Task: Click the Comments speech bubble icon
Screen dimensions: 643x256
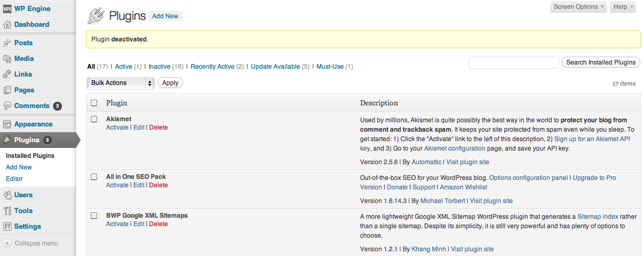Action: click(x=7, y=106)
